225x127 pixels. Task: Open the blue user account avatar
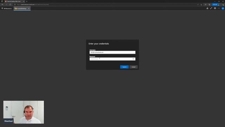click(223, 8)
